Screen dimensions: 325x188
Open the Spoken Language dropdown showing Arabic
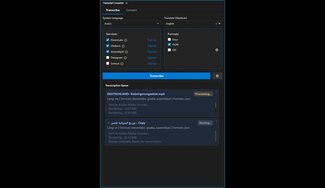pos(132,24)
